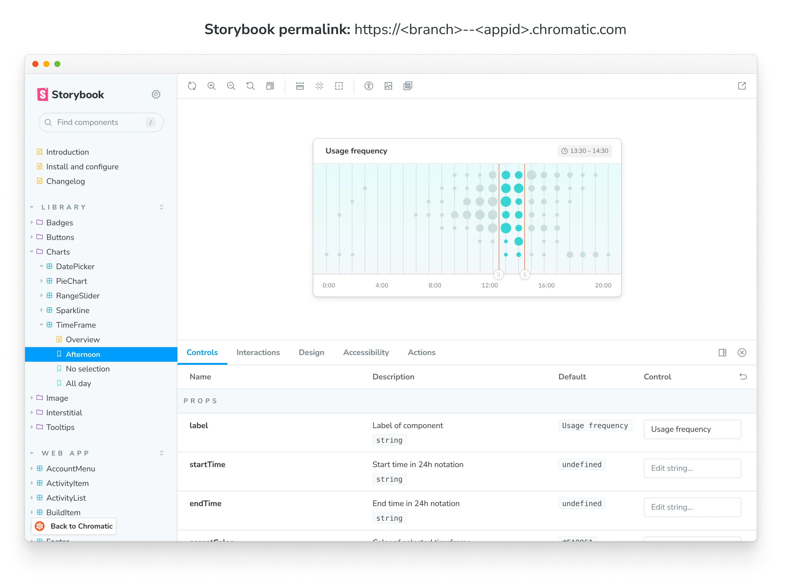Viewport: 806px width, 584px height.
Task: Click the 13:30 – 14:30 time badge
Action: pyautogui.click(x=585, y=151)
